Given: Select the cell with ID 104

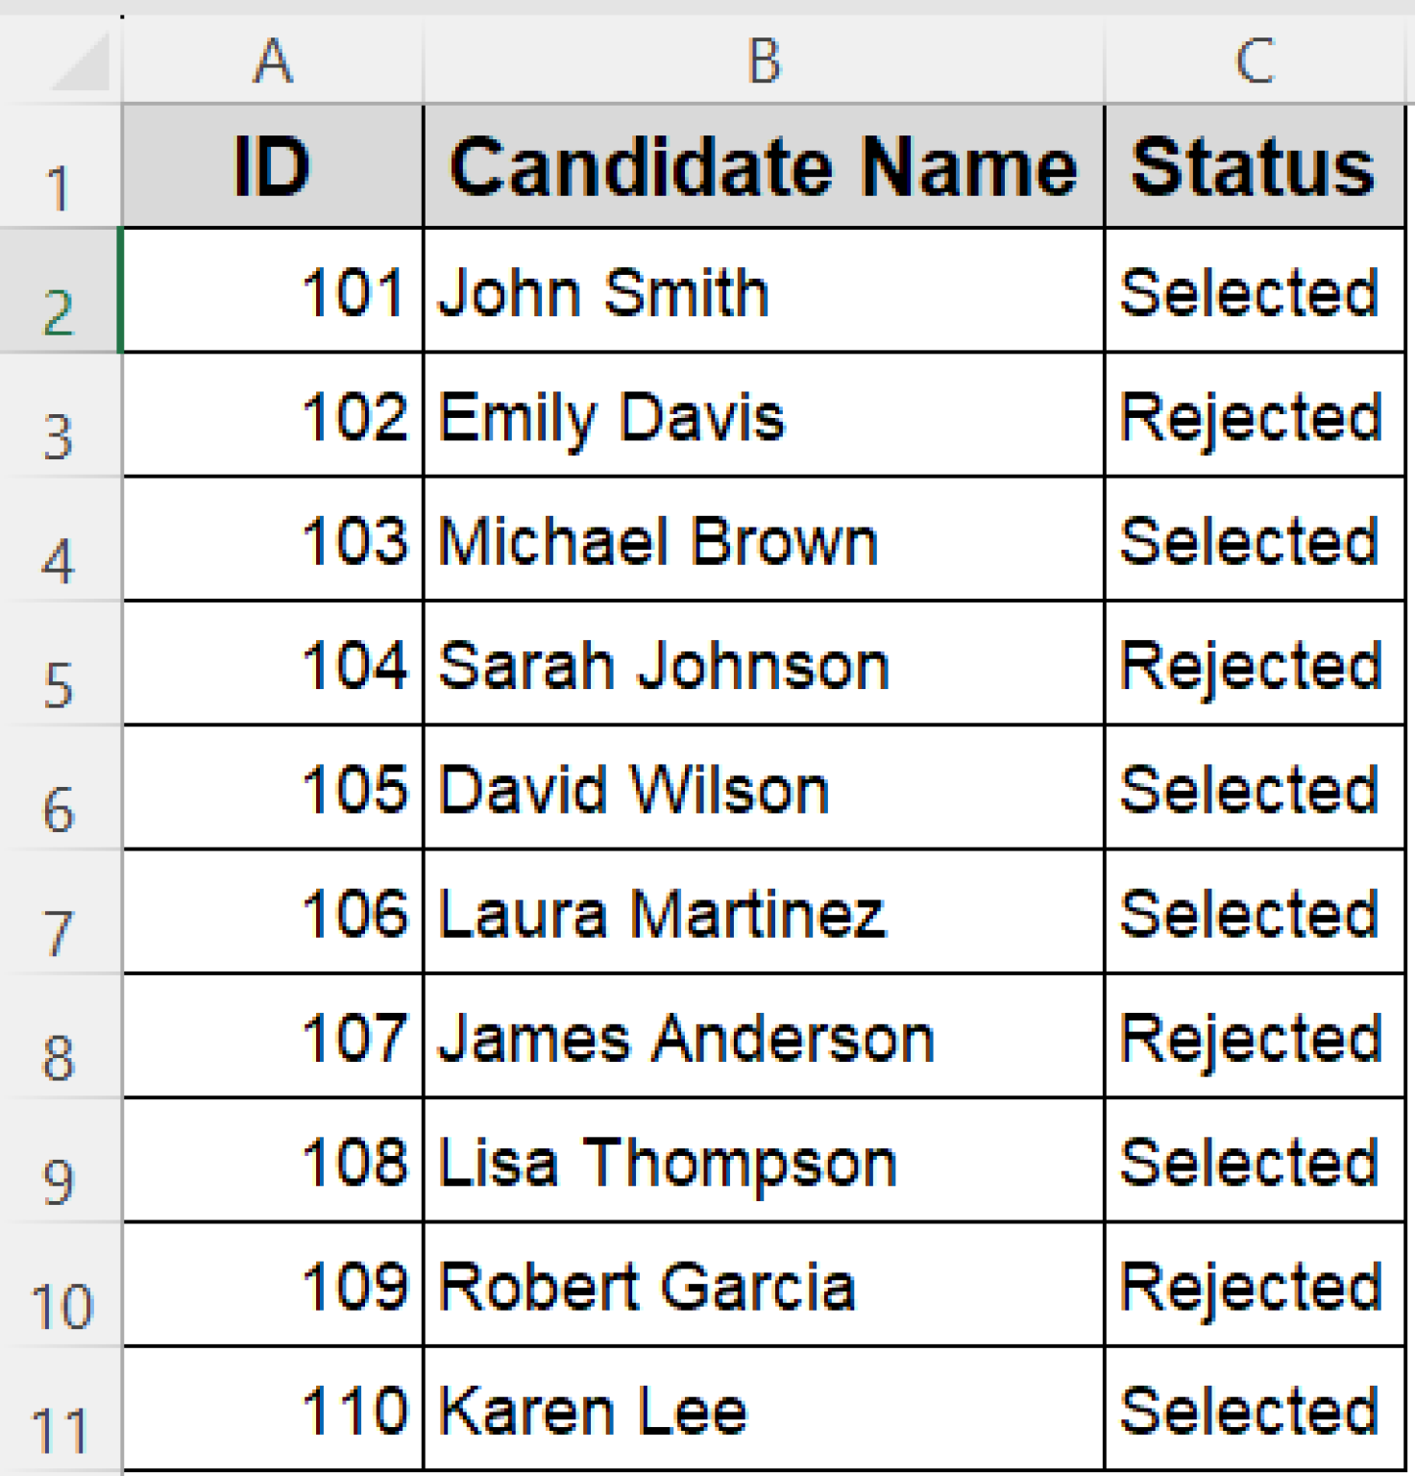Looking at the screenshot, I should 273,663.
